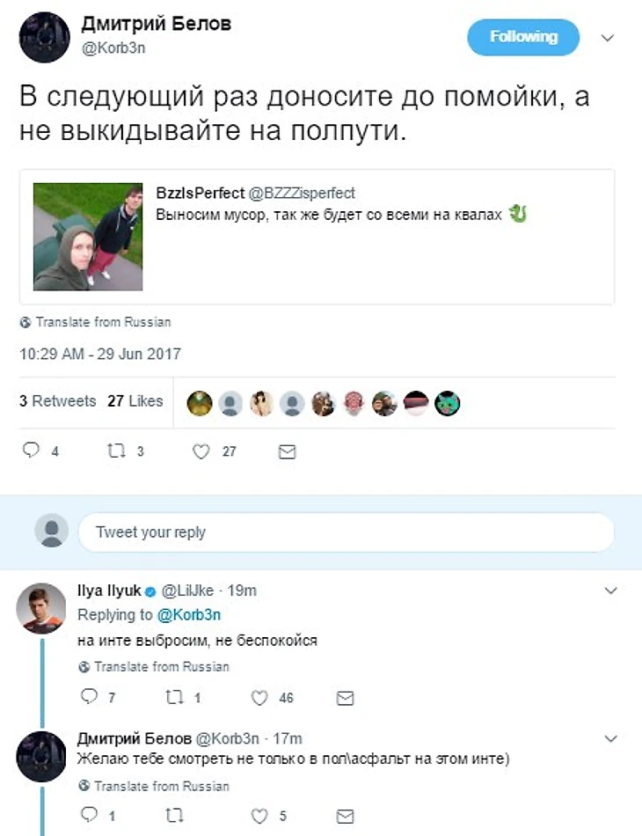The height and width of the screenshot is (836, 642).
Task: Open Ilya Ilyuk's profile avatar
Action: point(41,608)
